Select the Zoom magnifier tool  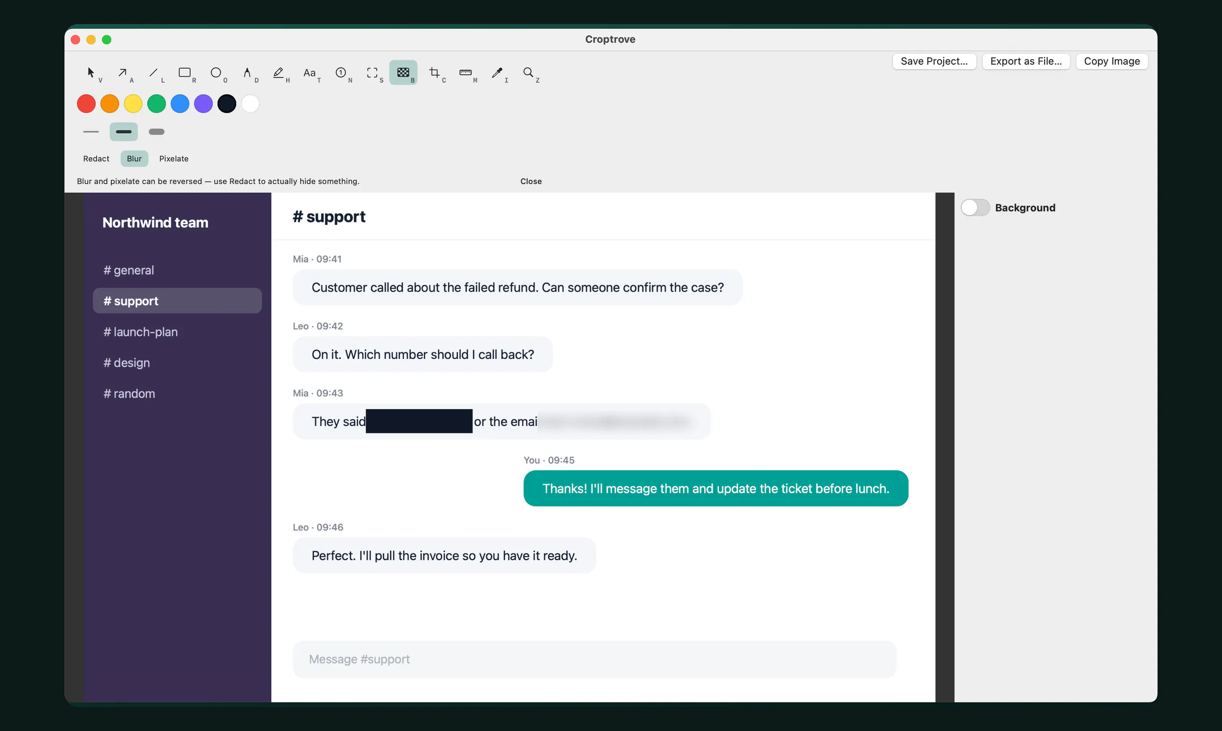(x=528, y=73)
